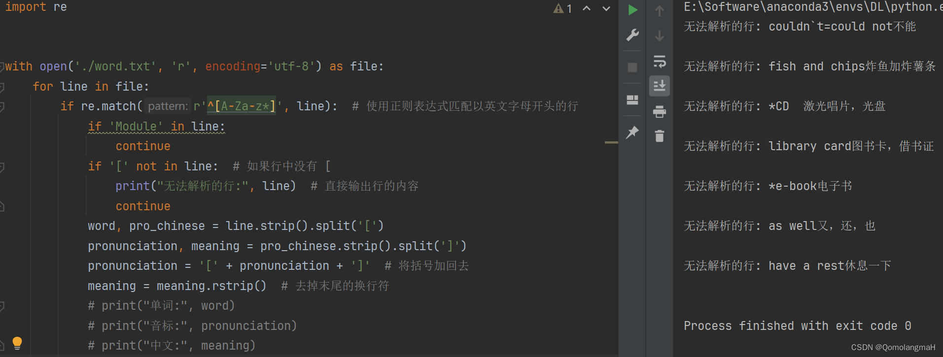
Task: Go down the stack trace arrow
Action: [660, 36]
